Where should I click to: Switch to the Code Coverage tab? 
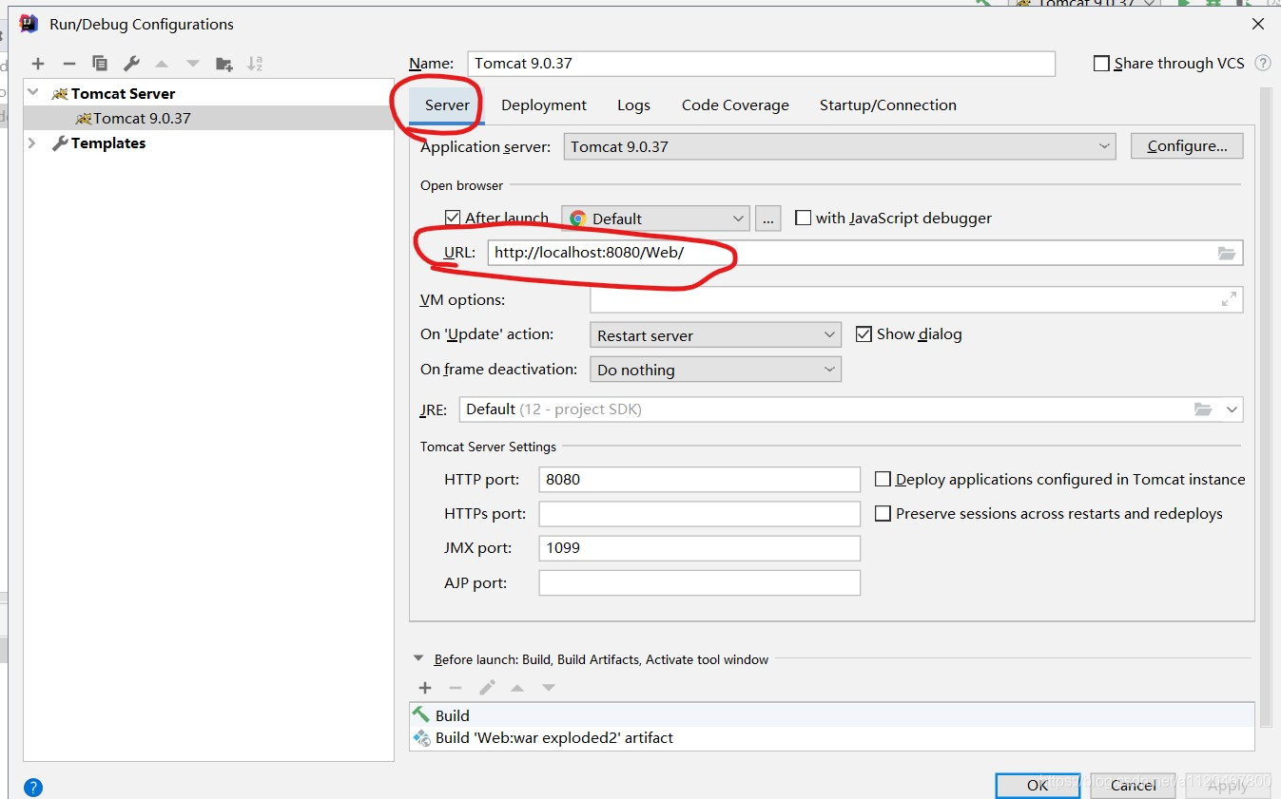735,105
